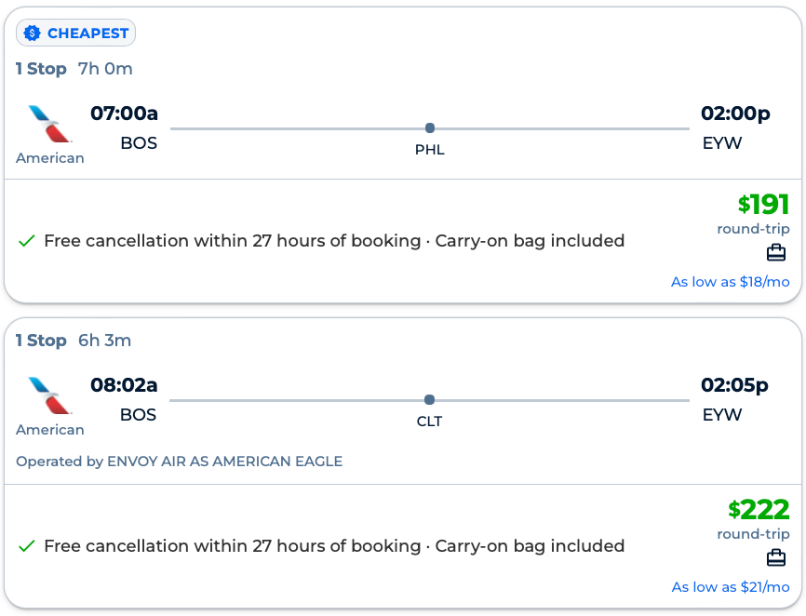Click carry-on bag icon under $222 price

pyautogui.click(x=776, y=557)
